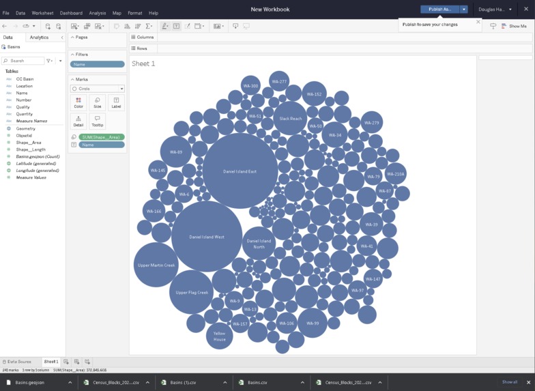Click the New Dashboard tab icon at bottom
This screenshot has height=391, width=535.
coord(76,362)
